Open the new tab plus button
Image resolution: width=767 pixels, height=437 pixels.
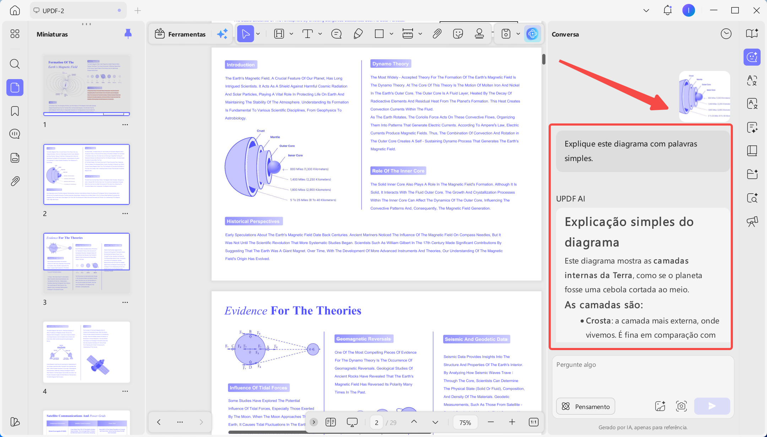coord(138,11)
